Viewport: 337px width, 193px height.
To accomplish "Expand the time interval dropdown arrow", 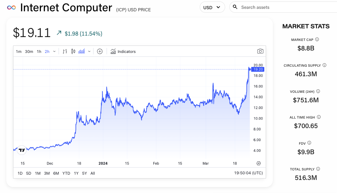I will (x=54, y=52).
